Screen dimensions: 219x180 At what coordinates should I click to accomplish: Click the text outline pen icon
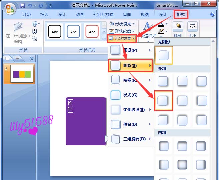[161, 31]
